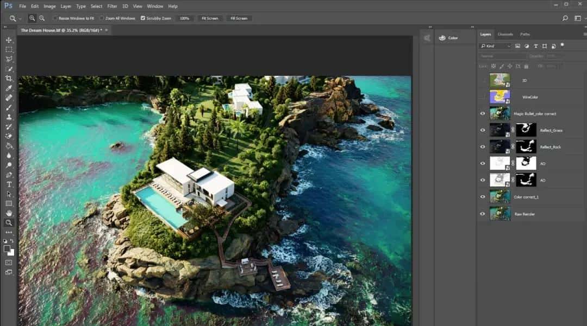Show the 3D layer
Viewport: 587px width, 326px height.
click(482, 80)
